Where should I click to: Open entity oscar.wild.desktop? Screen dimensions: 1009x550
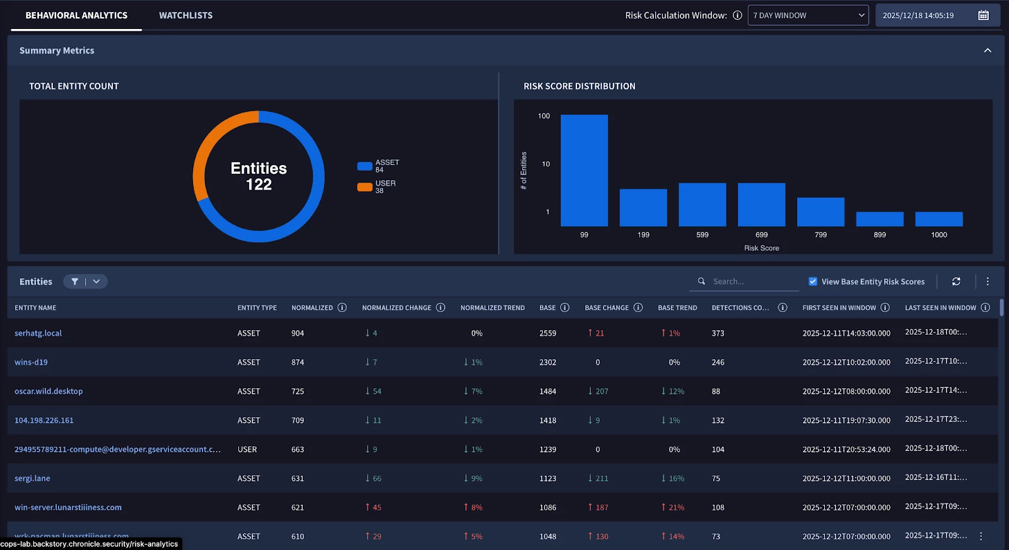coord(49,391)
